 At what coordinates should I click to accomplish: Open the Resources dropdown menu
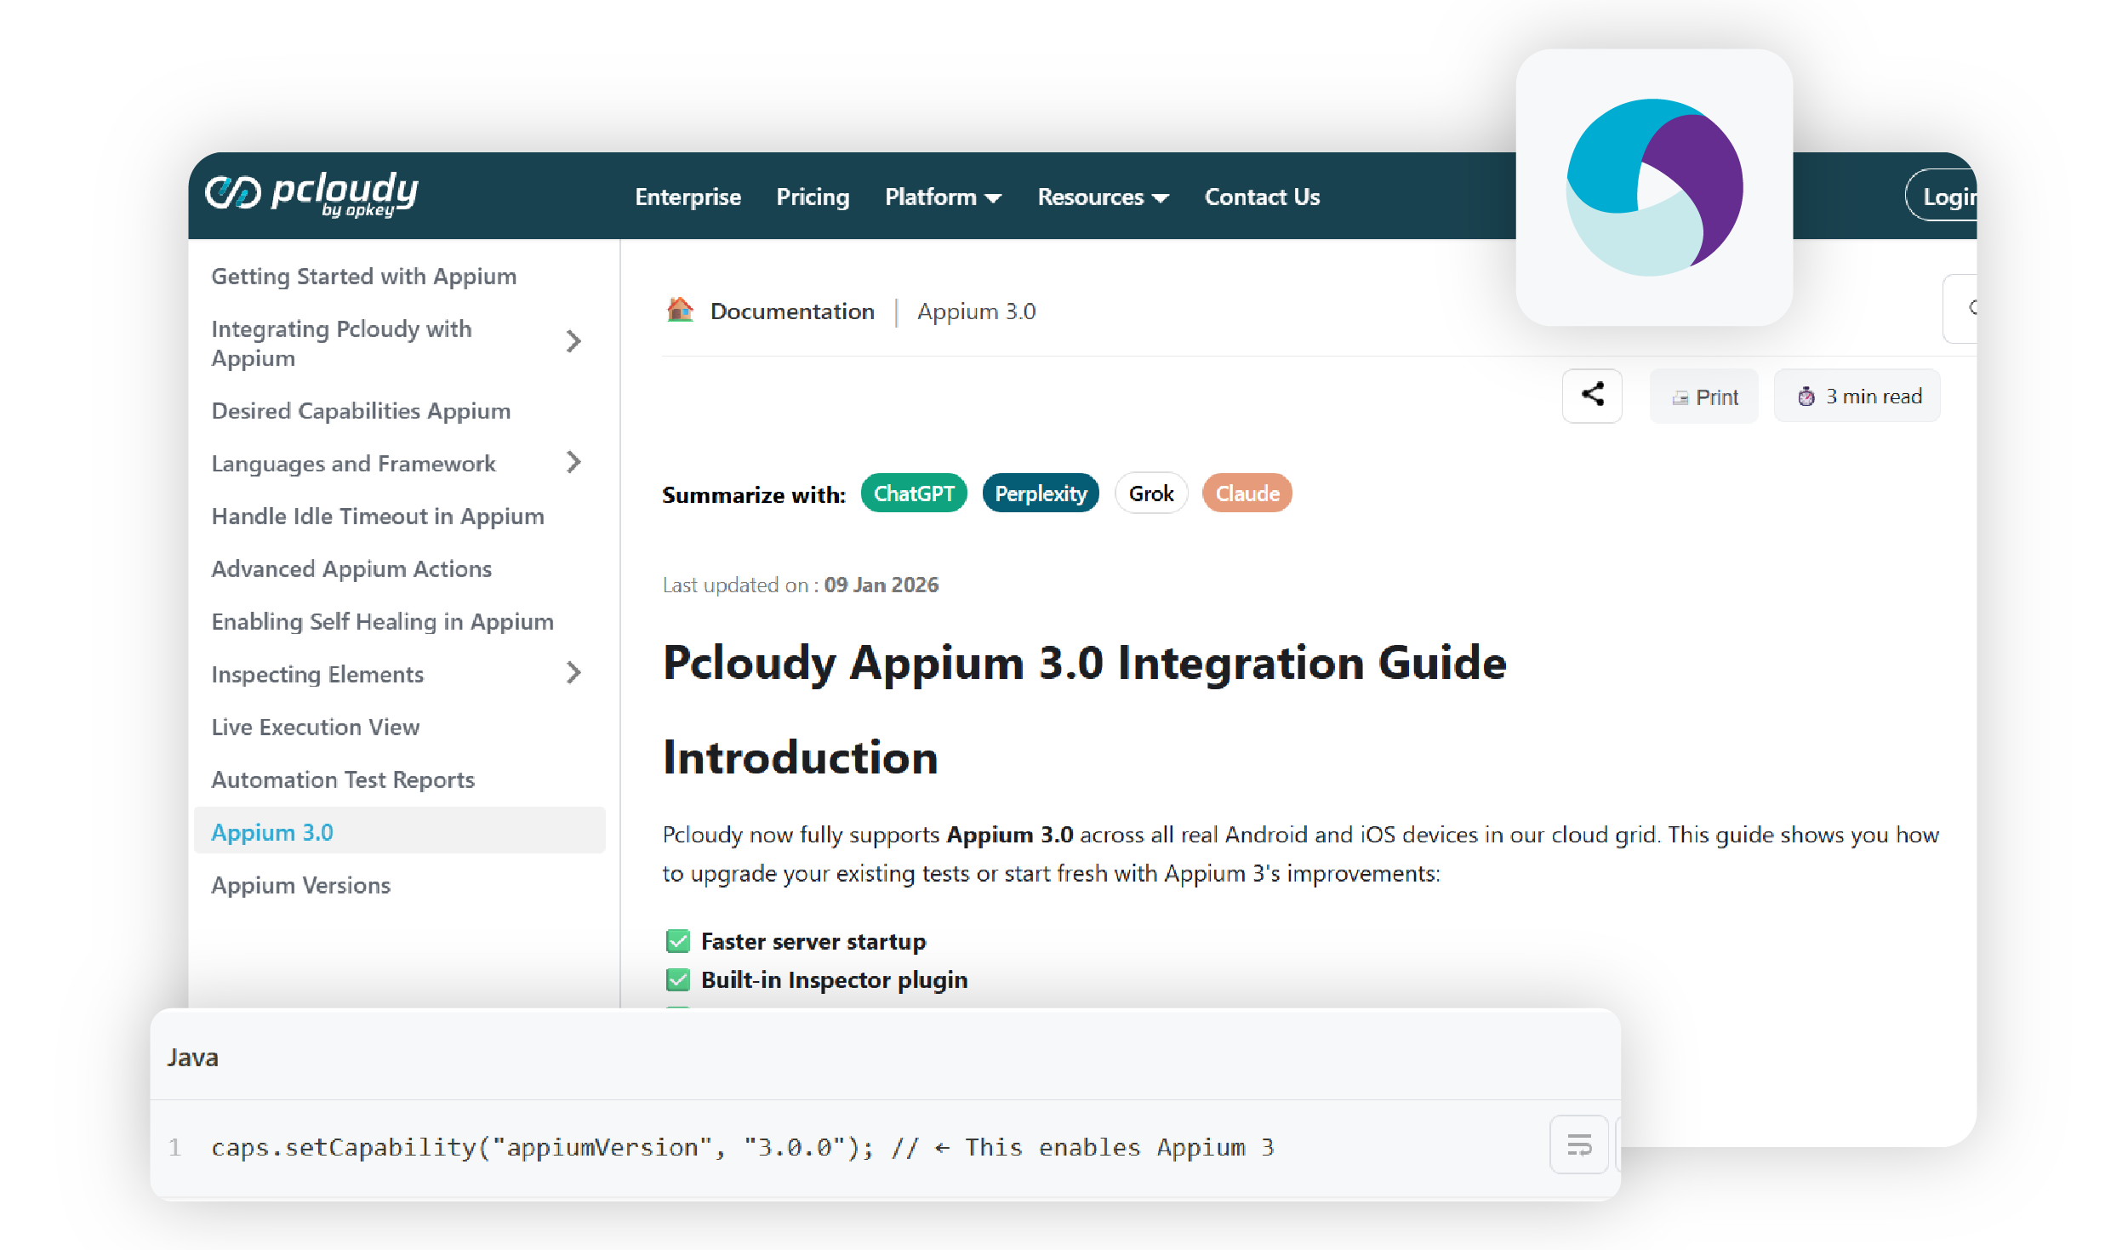(x=1102, y=197)
